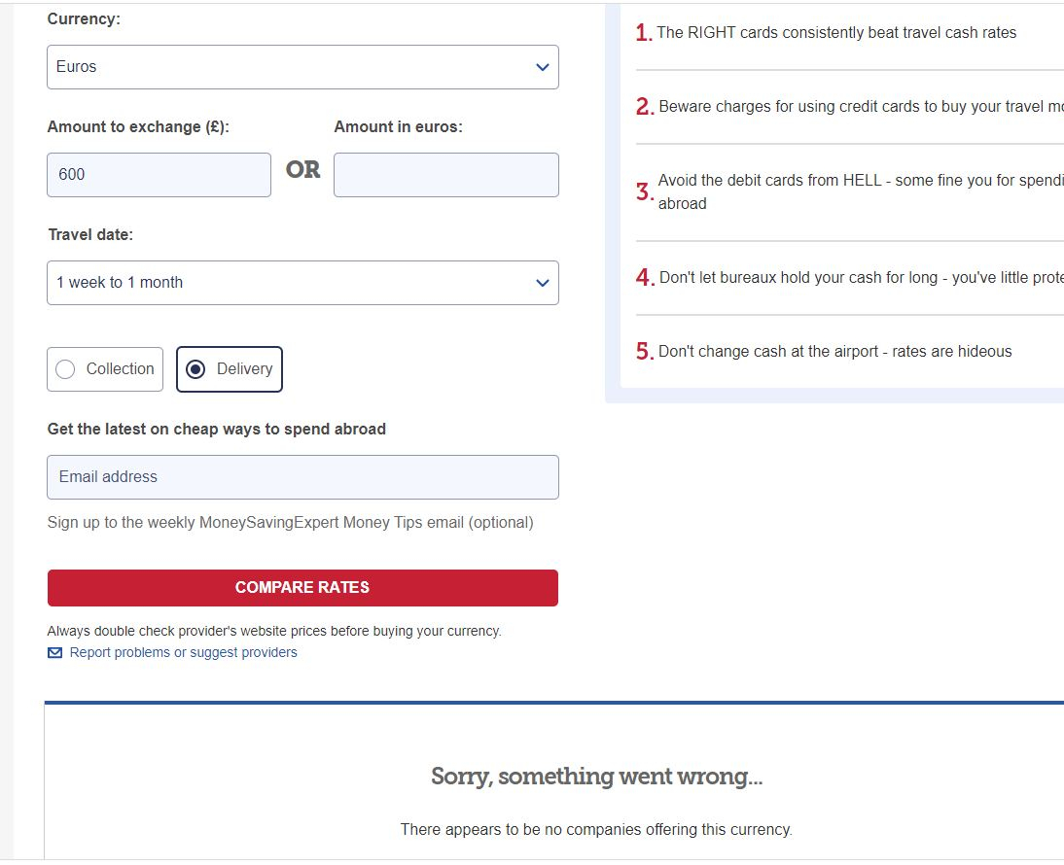Click the red number 5 tip marker
The image size is (1064, 865).
coord(644,351)
